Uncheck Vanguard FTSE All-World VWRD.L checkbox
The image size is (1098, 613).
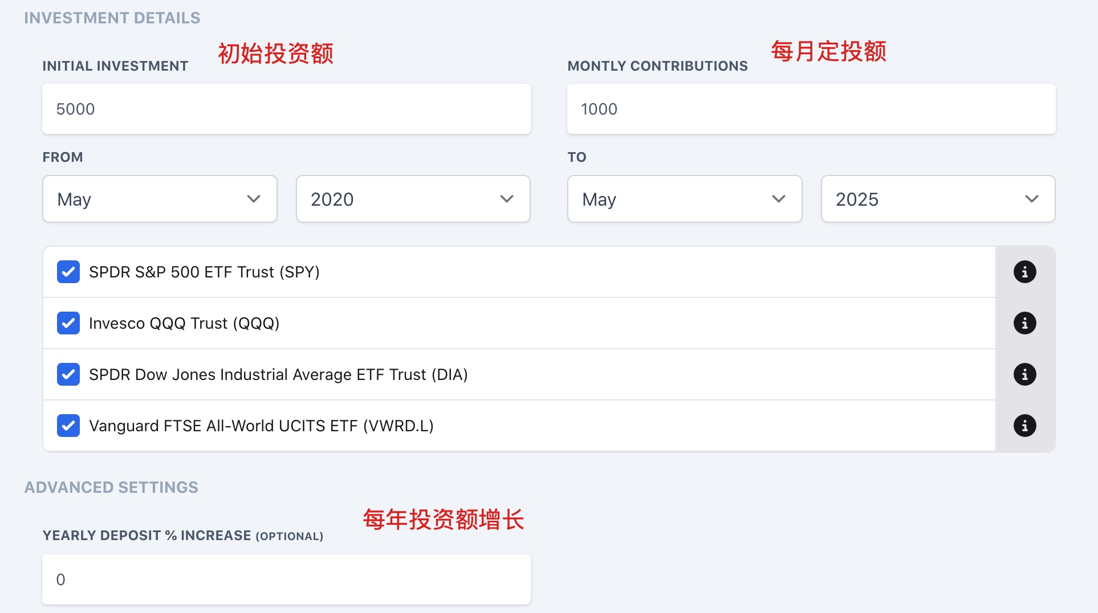[68, 426]
